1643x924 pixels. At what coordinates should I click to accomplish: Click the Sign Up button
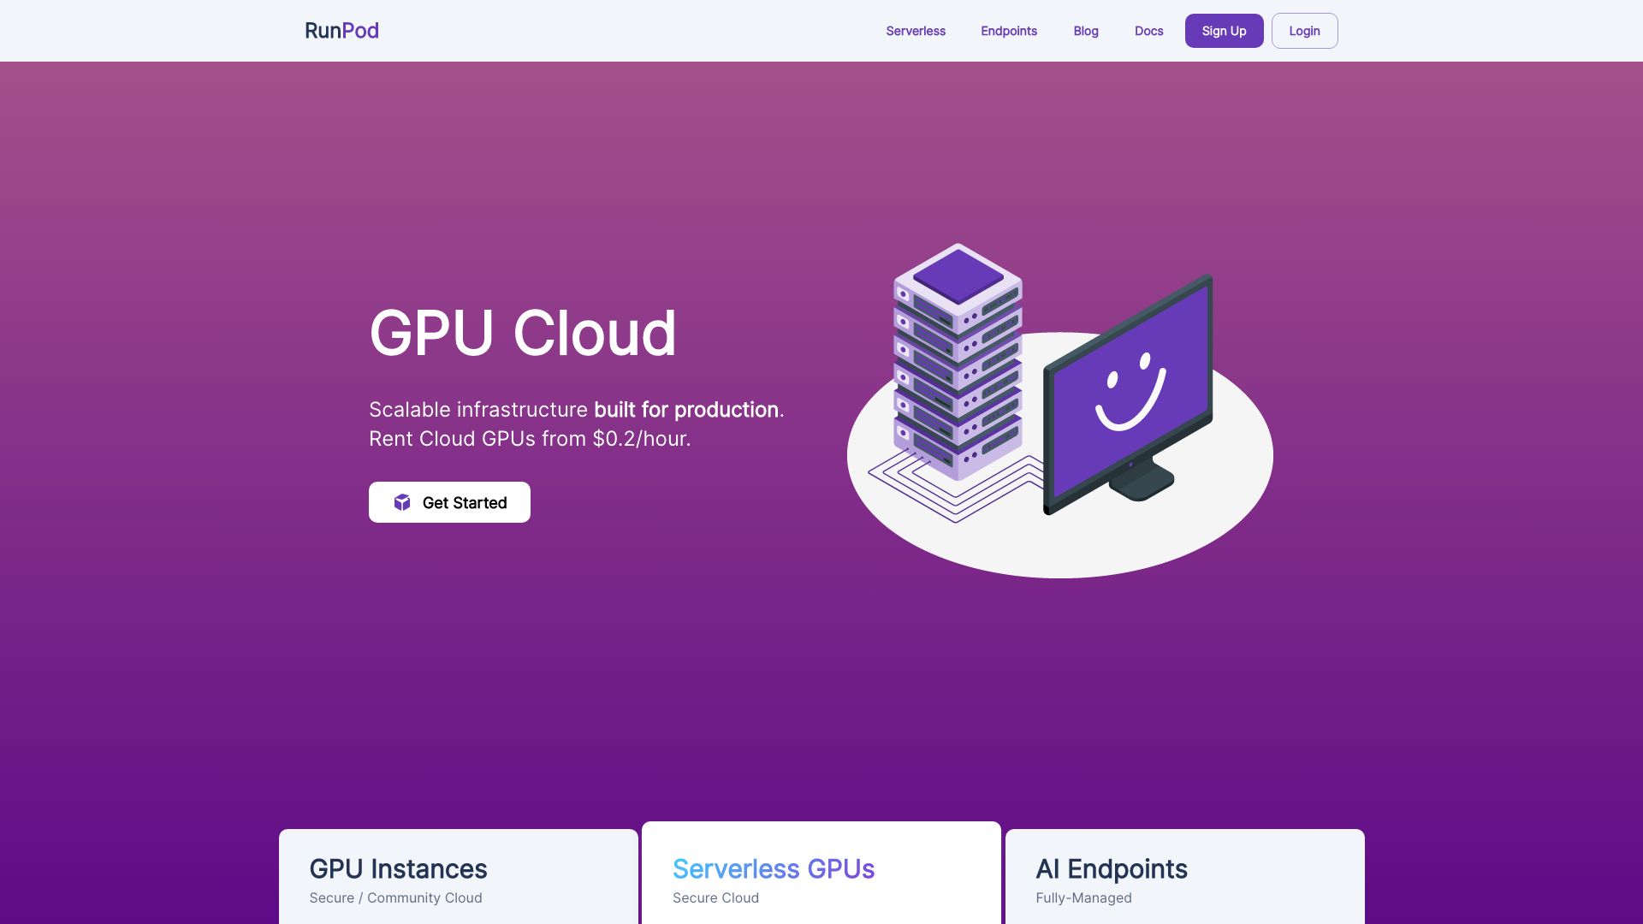[x=1224, y=31]
